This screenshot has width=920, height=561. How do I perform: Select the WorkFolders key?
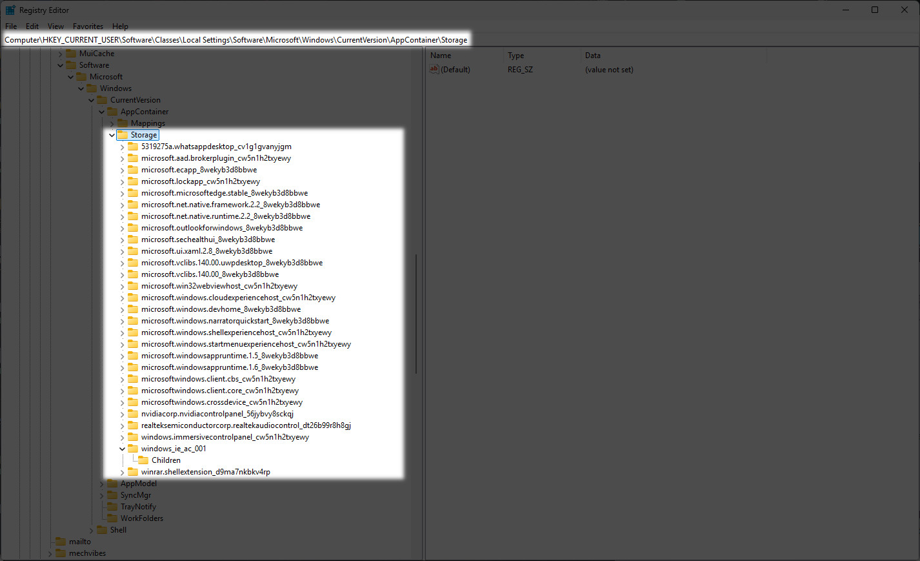pos(142,518)
